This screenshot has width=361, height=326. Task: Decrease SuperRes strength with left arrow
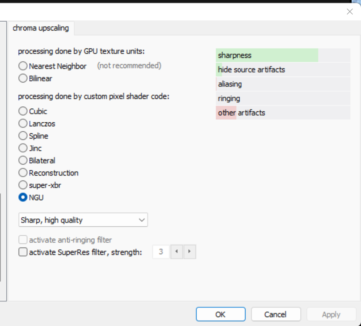click(177, 252)
